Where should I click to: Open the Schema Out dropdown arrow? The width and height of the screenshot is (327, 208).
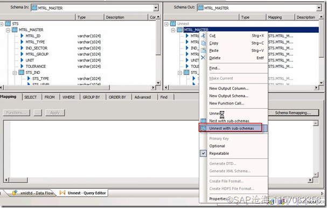(319, 8)
